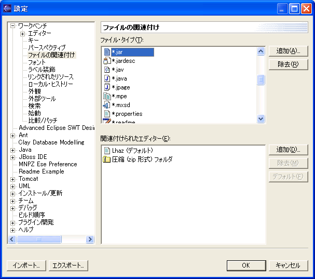
Task: Click 追加(D)... to add editor
Action: tap(289, 150)
